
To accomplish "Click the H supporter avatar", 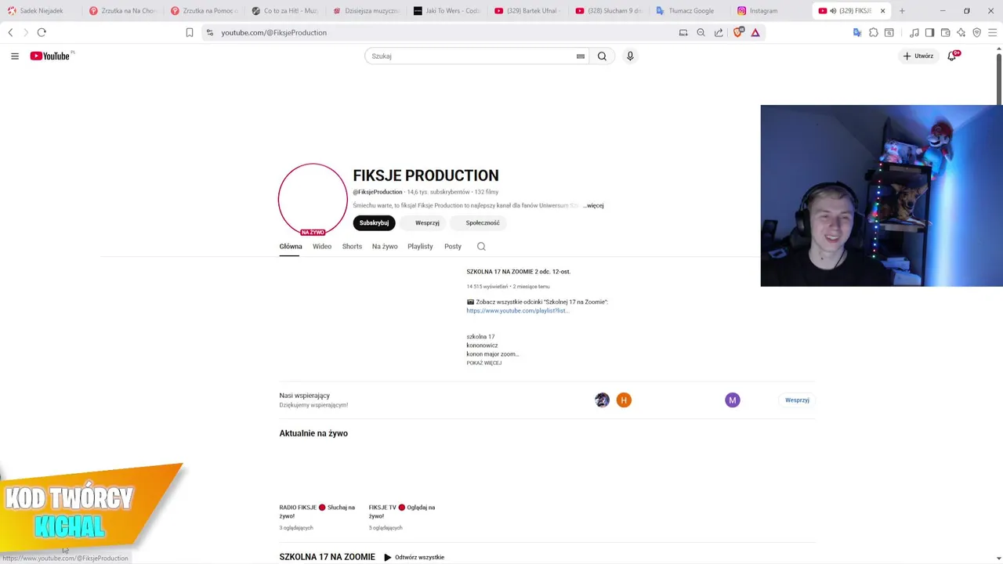I will tap(624, 400).
